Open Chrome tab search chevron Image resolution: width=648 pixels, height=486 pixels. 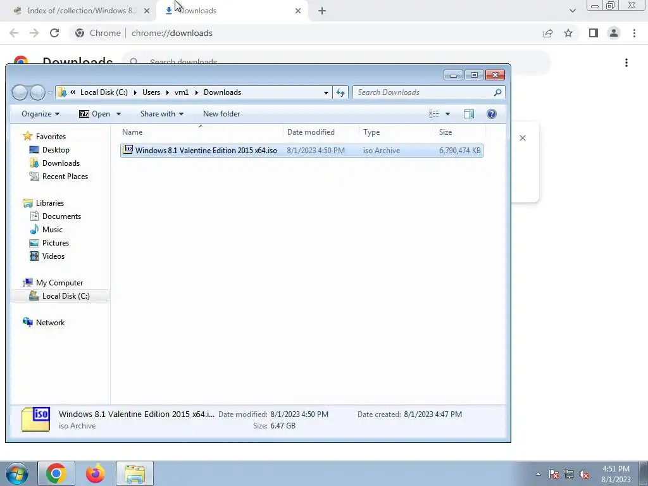[x=572, y=11]
